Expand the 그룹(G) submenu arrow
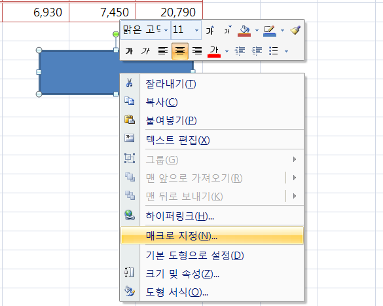Image resolution: width=383 pixels, height=306 pixels. coord(295,159)
